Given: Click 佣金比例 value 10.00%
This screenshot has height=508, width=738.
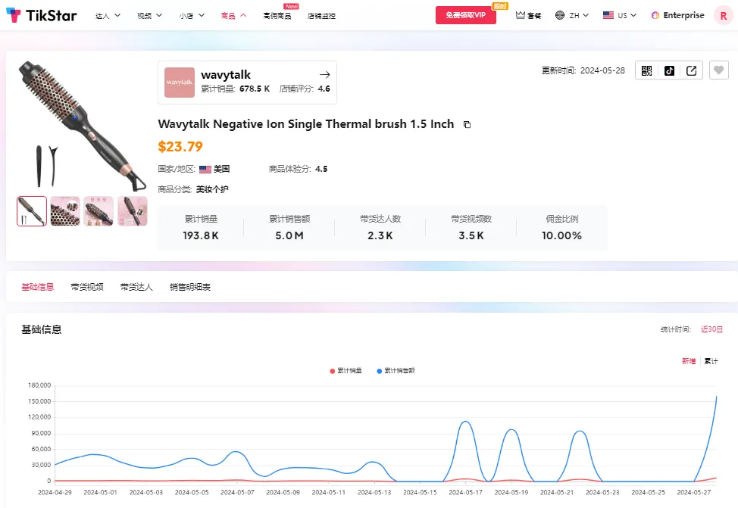Looking at the screenshot, I should pos(562,235).
